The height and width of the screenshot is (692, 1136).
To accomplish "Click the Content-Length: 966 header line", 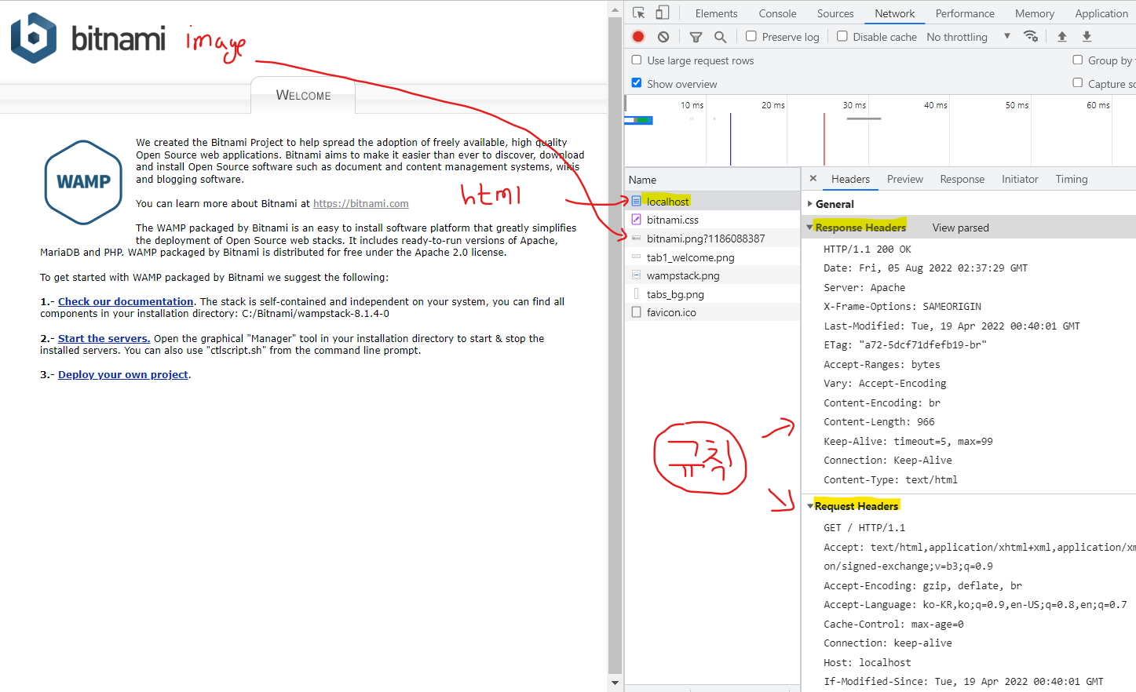I will pyautogui.click(x=878, y=422).
